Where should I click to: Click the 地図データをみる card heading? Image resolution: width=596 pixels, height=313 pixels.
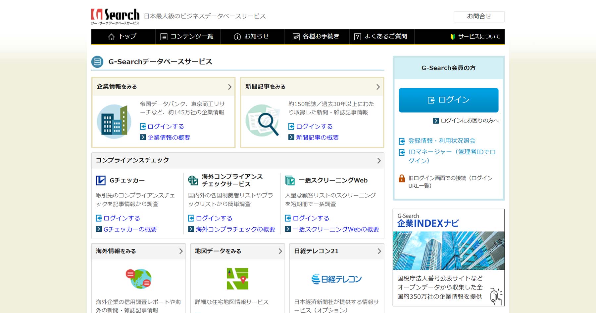point(218,251)
